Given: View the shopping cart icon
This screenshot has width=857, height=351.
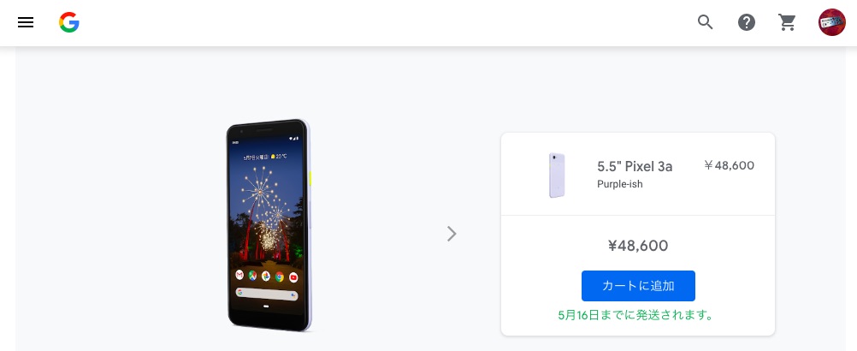Looking at the screenshot, I should point(787,22).
